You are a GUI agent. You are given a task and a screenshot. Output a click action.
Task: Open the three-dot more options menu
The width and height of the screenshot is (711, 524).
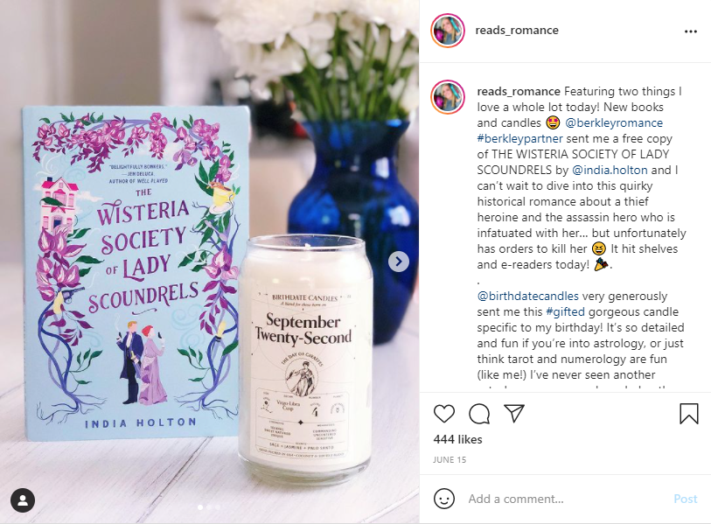(x=691, y=31)
